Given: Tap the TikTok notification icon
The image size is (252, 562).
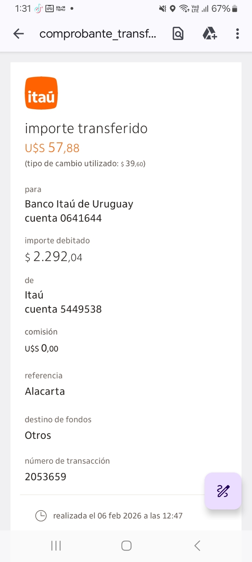Looking at the screenshot, I should 39,8.
